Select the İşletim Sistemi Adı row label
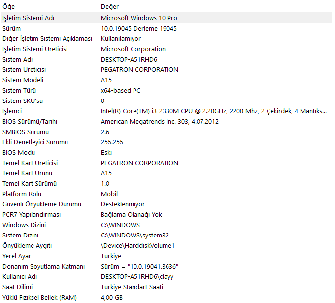Screen dimensions: 335x303 [28, 18]
